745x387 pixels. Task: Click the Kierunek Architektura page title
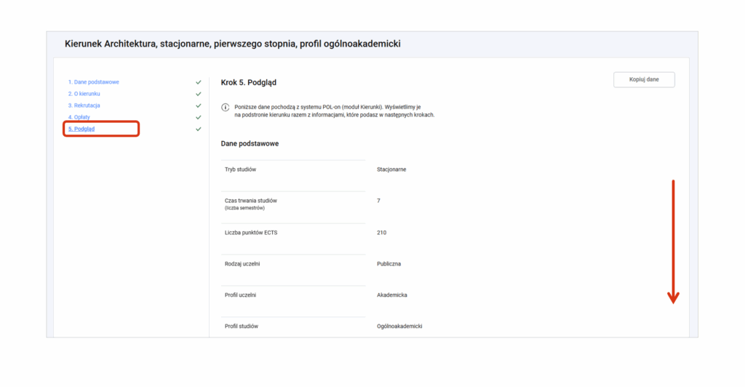232,44
